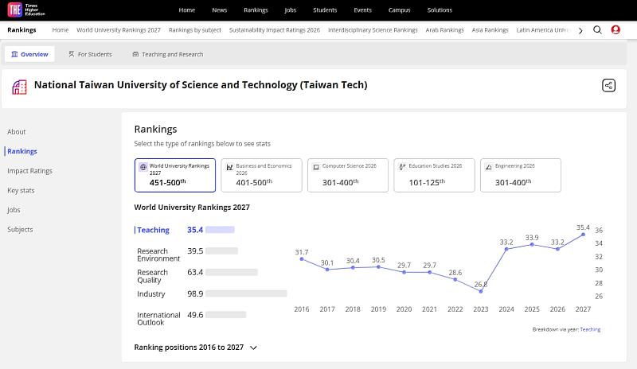Switch to the For Students tab
The image size is (637, 369).
pyautogui.click(x=90, y=54)
